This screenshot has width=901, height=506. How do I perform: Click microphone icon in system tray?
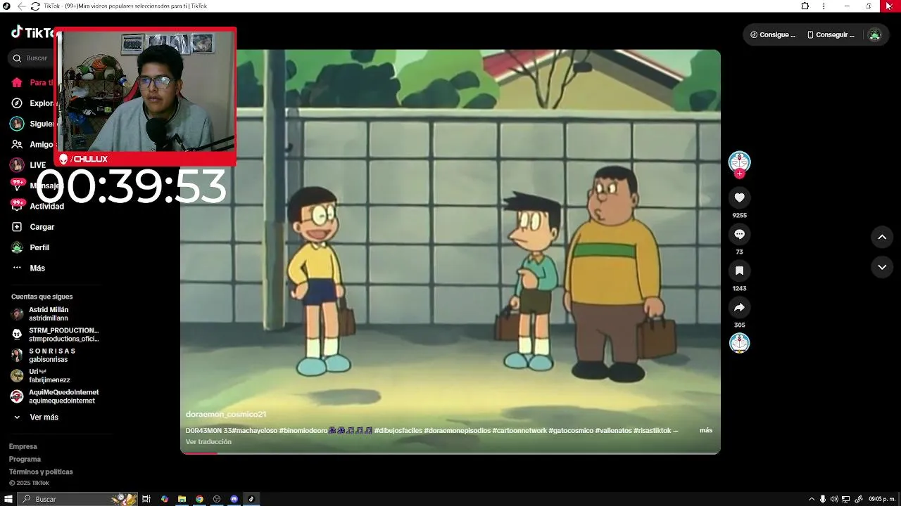tap(823, 499)
